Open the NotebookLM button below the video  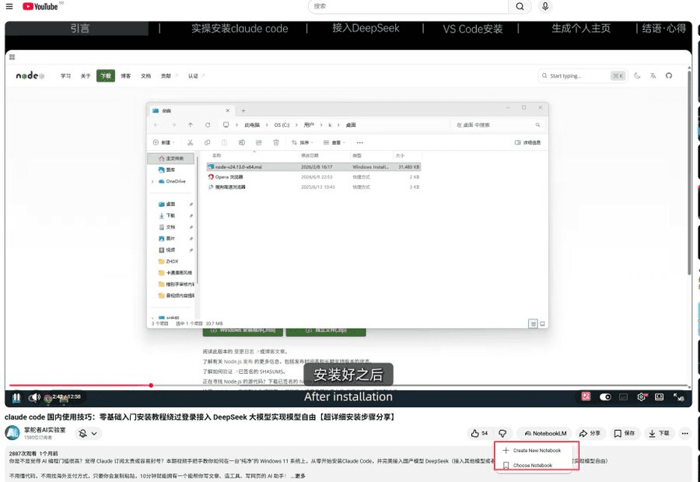point(545,433)
